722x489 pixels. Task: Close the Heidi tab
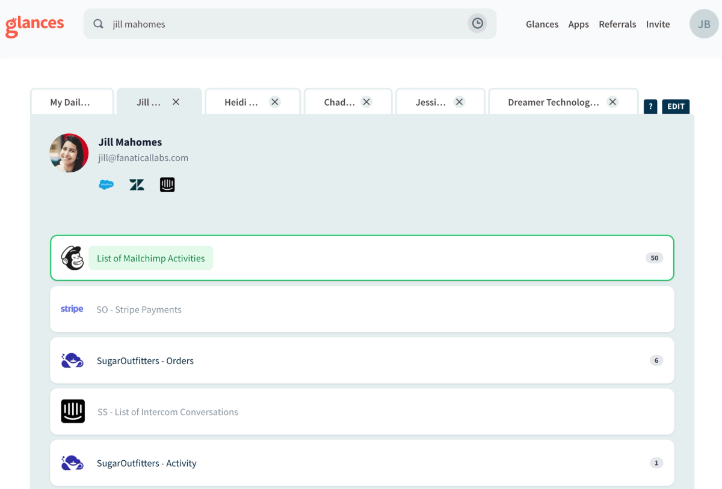(x=275, y=102)
